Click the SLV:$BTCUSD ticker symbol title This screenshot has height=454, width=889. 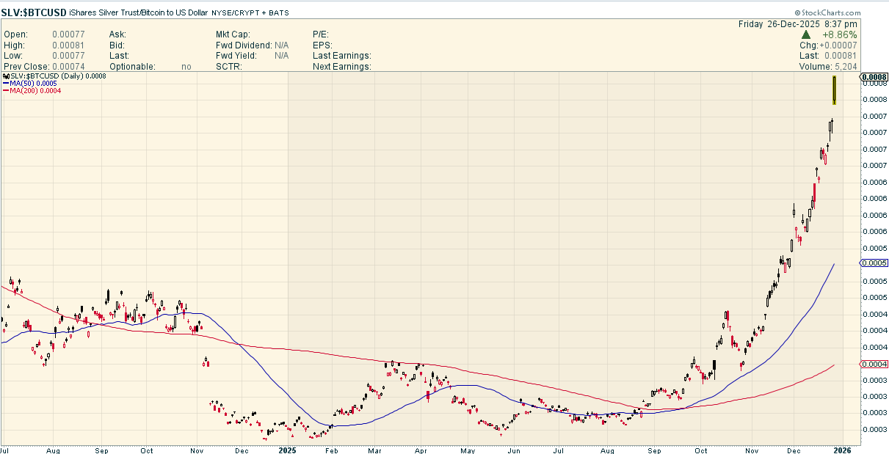[x=34, y=12]
